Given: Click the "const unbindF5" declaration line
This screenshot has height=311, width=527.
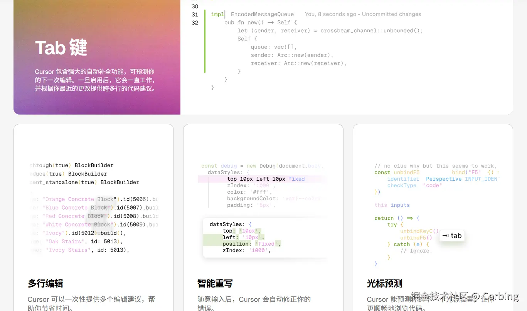Looking at the screenshot, I should coord(436,172).
